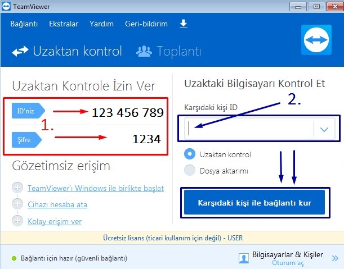The height and width of the screenshot is (269, 344).
Task: Switch to the Uzaktan kontrol tab
Action: pos(67,51)
